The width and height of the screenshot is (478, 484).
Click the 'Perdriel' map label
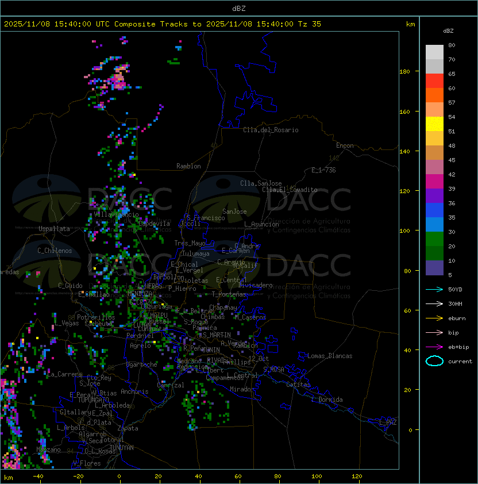coord(140,335)
